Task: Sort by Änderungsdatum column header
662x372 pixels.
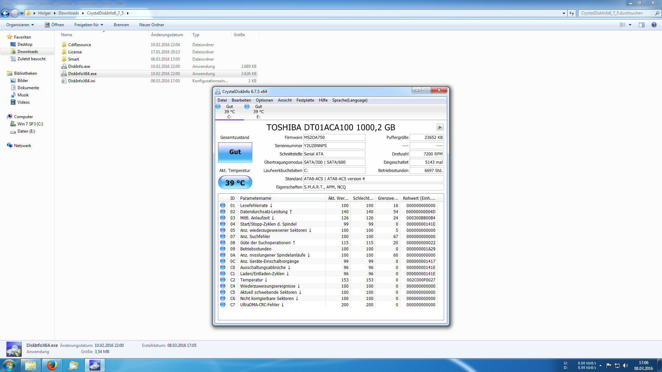Action: click(x=167, y=35)
